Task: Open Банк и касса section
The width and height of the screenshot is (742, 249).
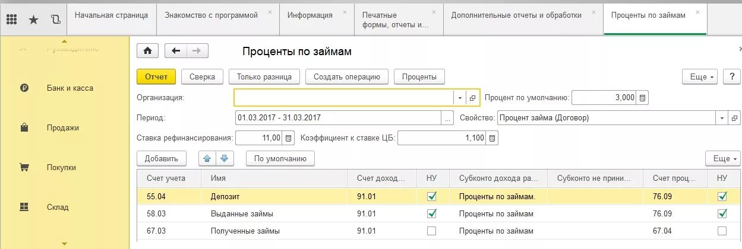Action: point(70,88)
